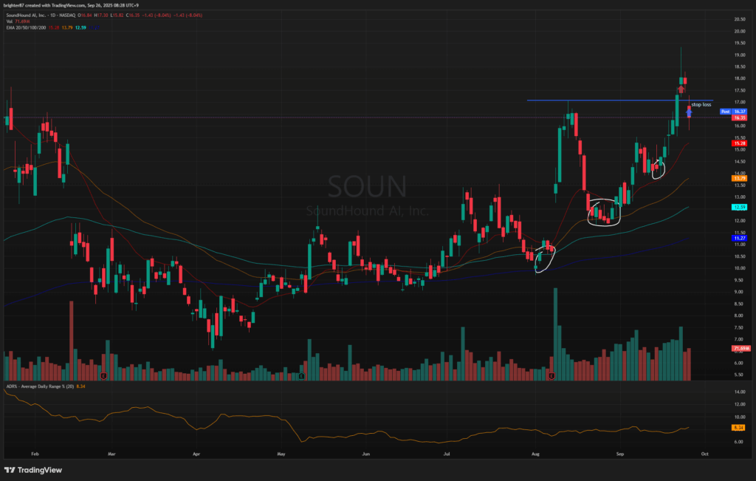Click the Vol indicator legend
Image resolution: width=756 pixels, height=481 pixels.
point(9,21)
